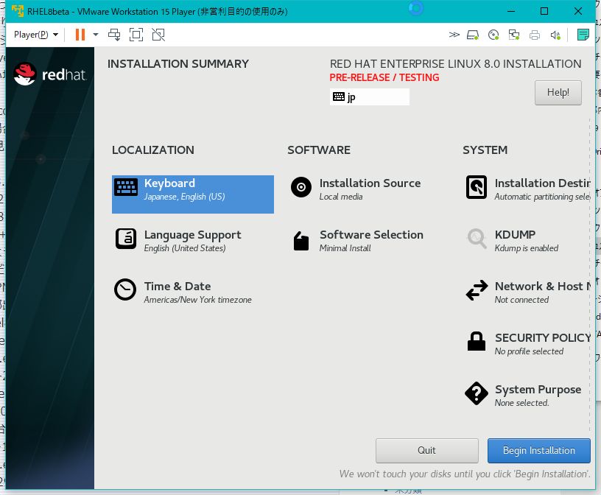Open the Keyboard settings spoke

click(193, 194)
